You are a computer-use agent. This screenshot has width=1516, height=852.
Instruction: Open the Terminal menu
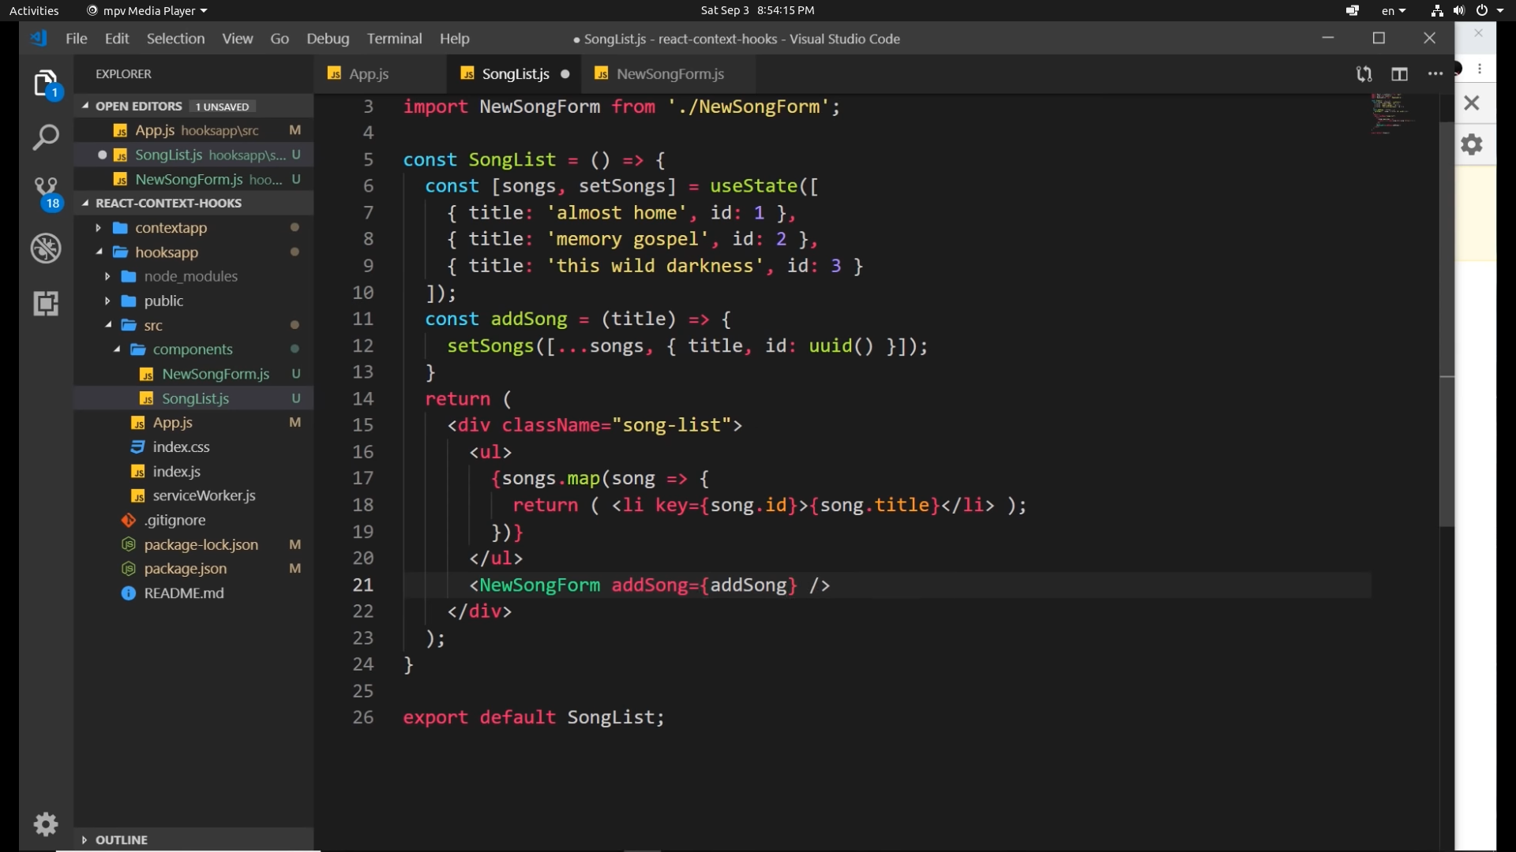point(394,39)
